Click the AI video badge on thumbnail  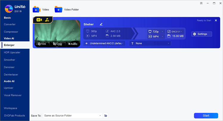pyautogui.click(x=40, y=20)
